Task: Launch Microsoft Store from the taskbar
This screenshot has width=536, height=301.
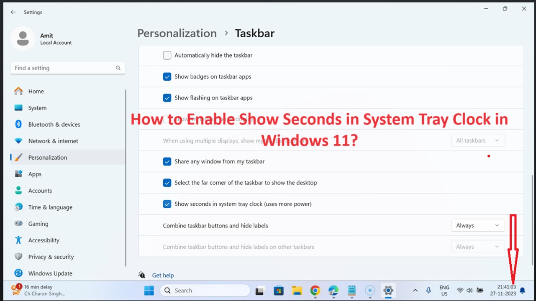Action: tap(279, 291)
